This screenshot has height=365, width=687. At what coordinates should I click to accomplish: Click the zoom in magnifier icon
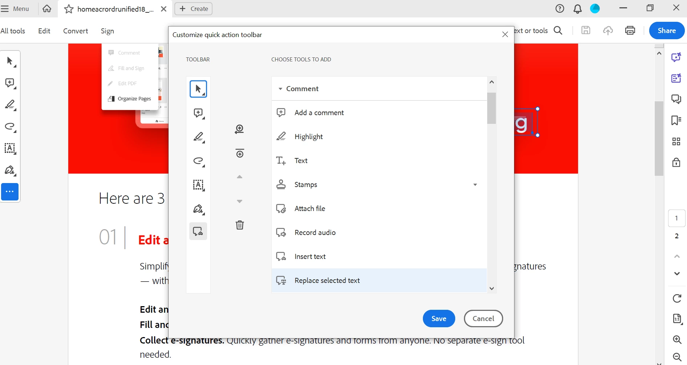(677, 340)
